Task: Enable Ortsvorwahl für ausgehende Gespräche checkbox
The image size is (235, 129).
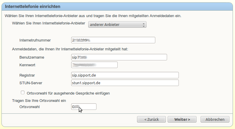Action: pyautogui.click(x=23, y=92)
